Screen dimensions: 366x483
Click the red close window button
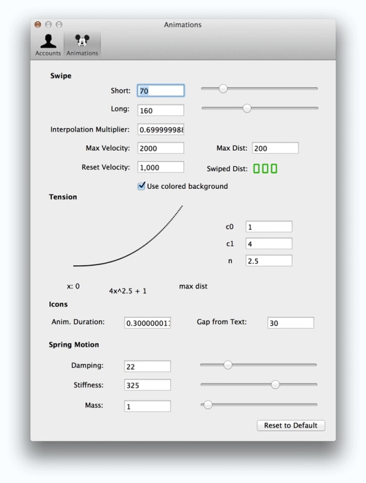38,25
